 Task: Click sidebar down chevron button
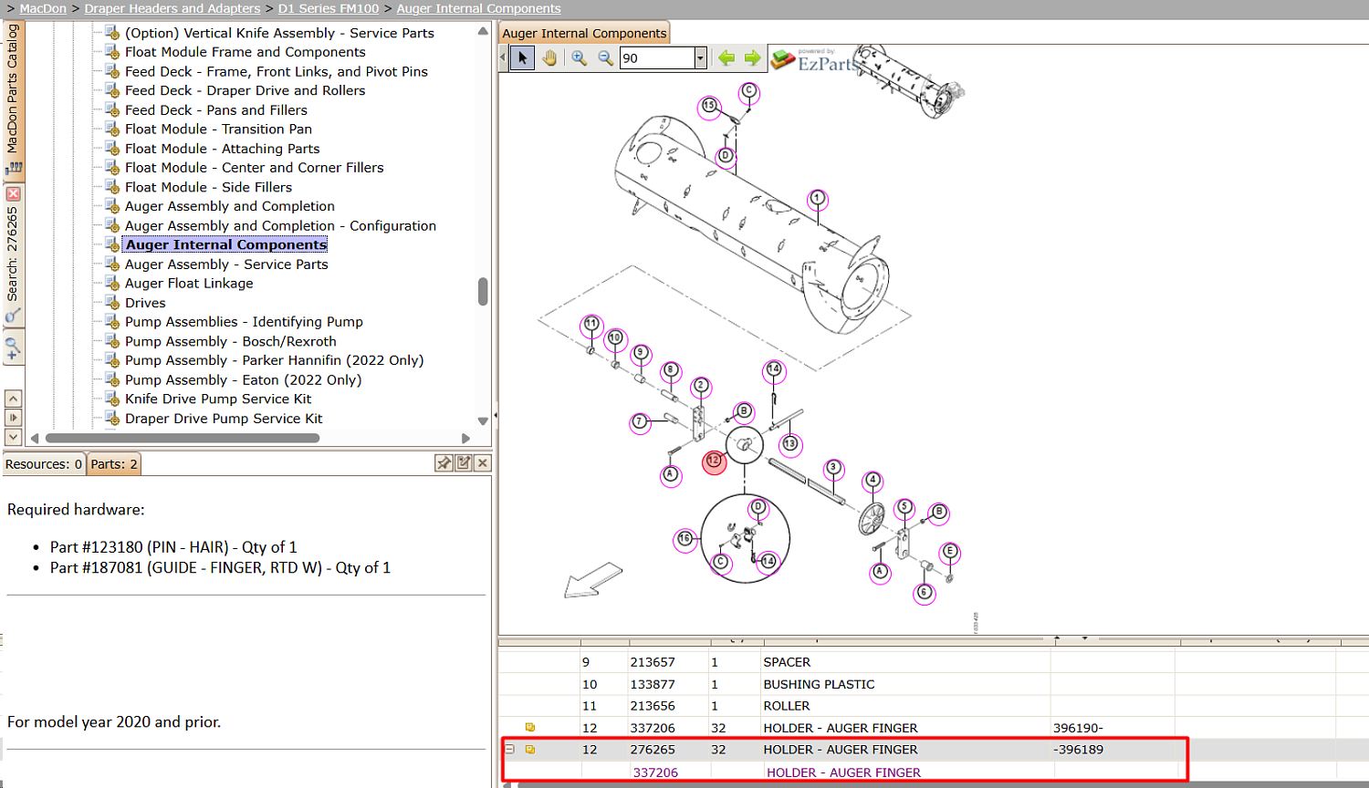pos(13,437)
